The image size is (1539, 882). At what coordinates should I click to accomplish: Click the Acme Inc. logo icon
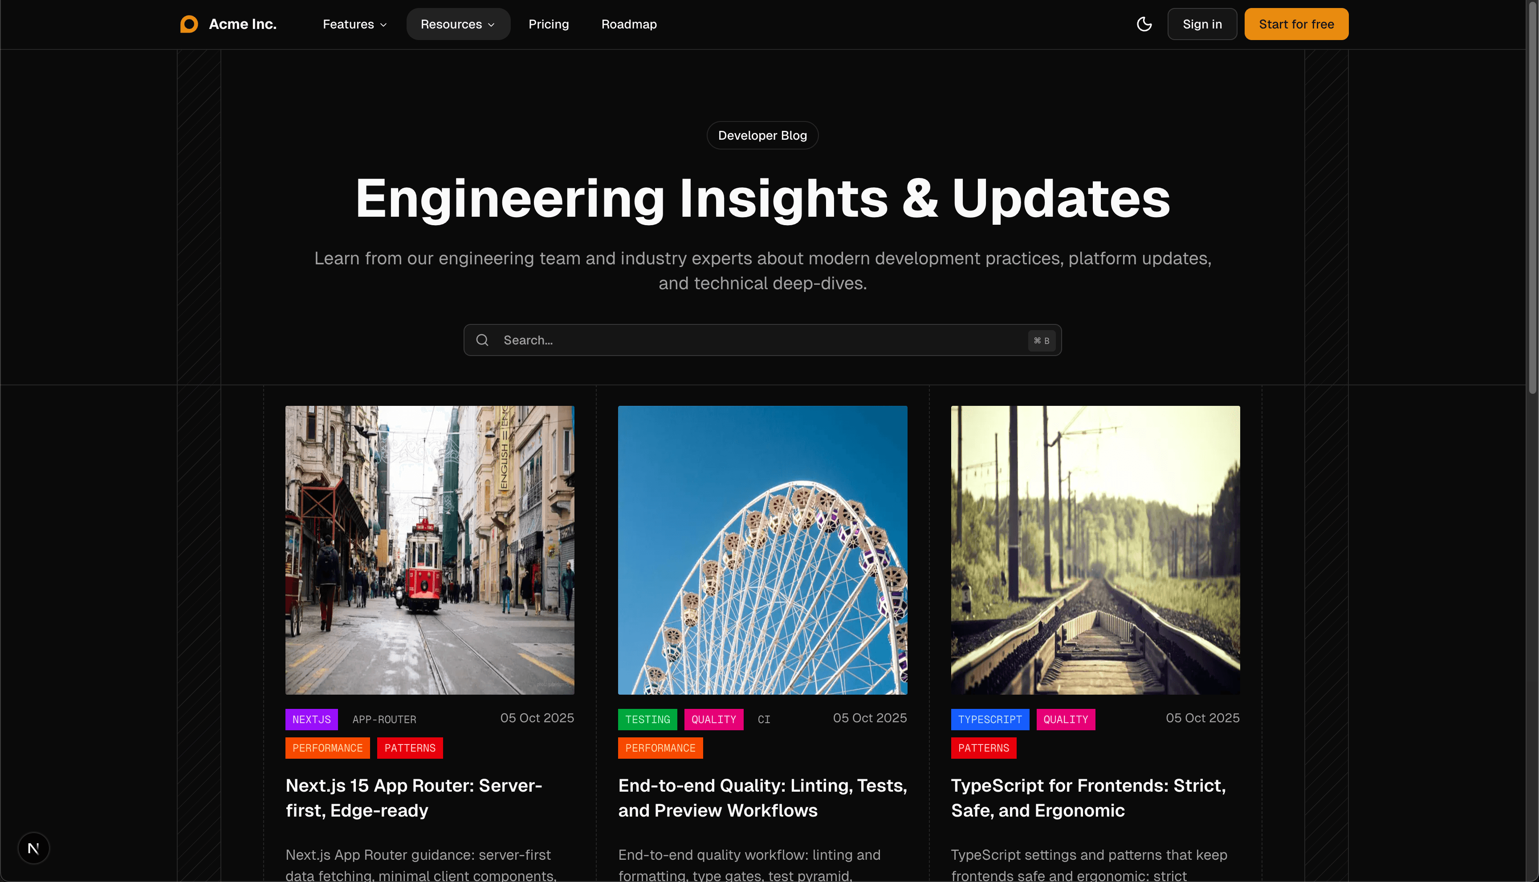(x=188, y=24)
